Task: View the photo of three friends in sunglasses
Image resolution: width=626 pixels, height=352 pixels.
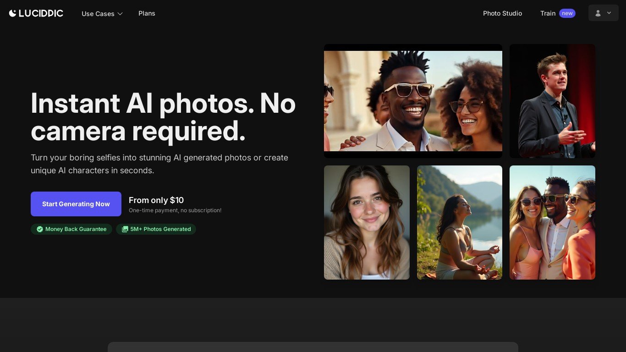Action: (x=552, y=222)
